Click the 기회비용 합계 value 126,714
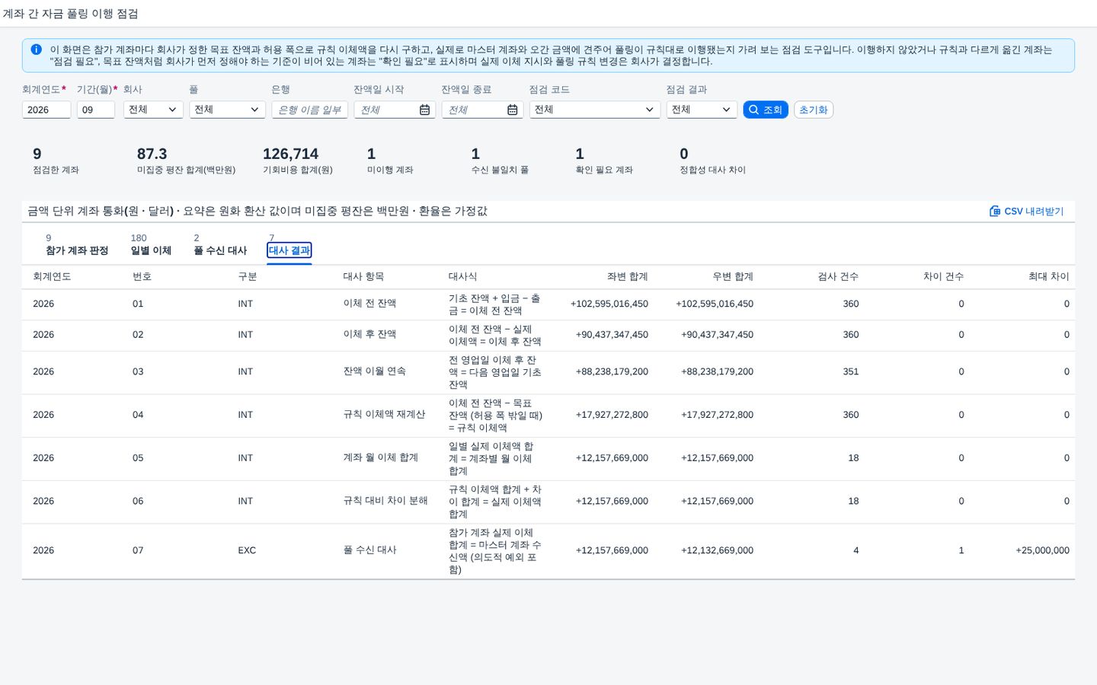The width and height of the screenshot is (1097, 685). (x=291, y=154)
